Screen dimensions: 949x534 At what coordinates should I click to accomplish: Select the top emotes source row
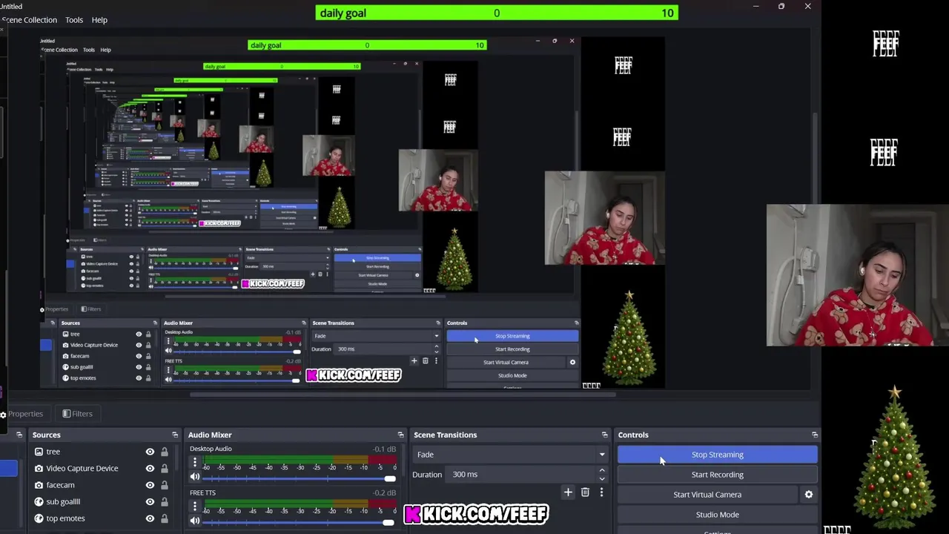click(102, 518)
